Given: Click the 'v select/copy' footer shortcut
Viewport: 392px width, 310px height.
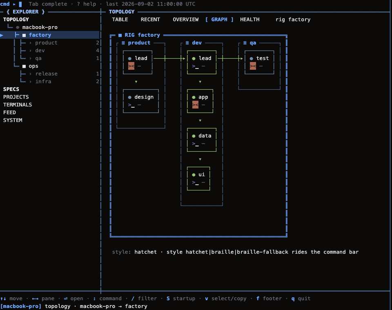Looking at the screenshot, I should tap(225, 299).
